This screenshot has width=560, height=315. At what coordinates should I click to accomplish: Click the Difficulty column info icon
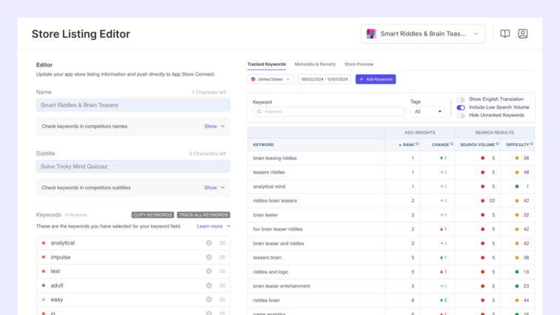531,144
